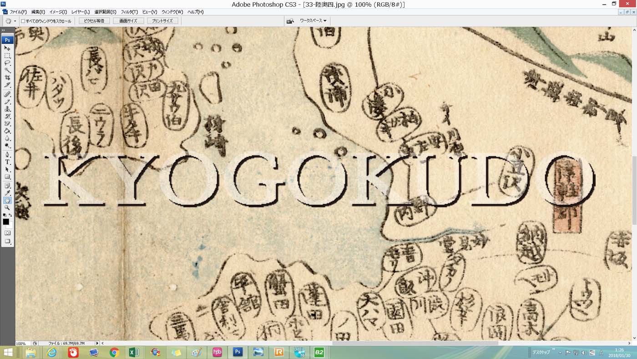The height and width of the screenshot is (359, 637).
Task: Open the フィルタ(T) menu
Action: point(129,12)
